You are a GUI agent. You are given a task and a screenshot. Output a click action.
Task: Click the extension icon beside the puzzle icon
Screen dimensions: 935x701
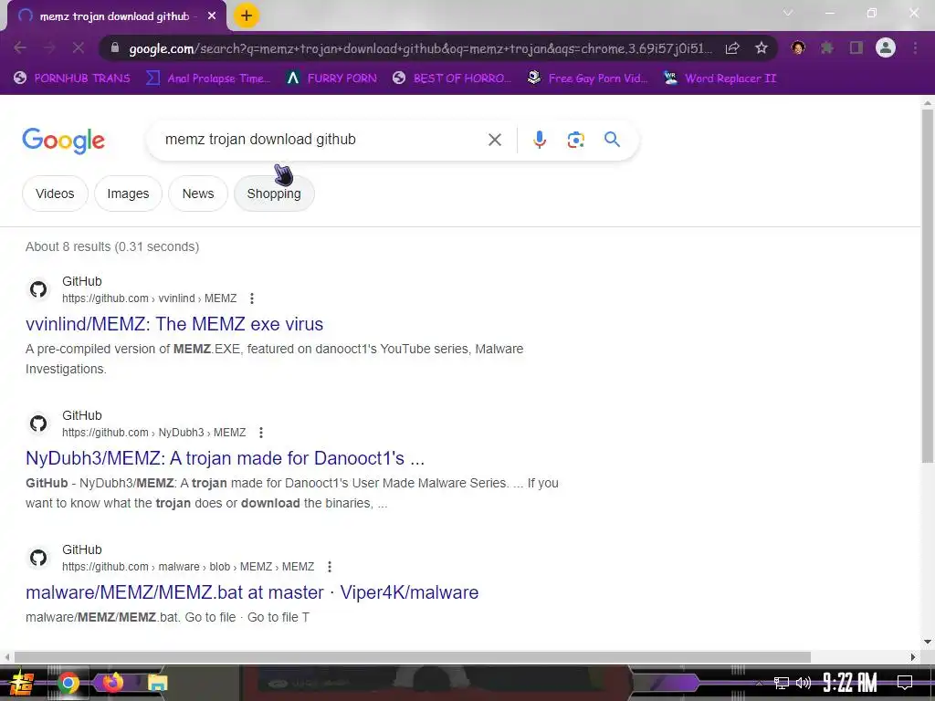[x=798, y=47]
